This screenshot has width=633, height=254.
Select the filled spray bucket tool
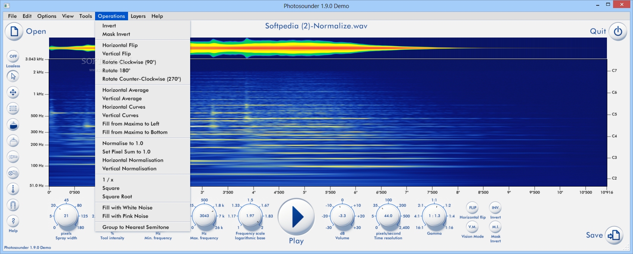13,125
